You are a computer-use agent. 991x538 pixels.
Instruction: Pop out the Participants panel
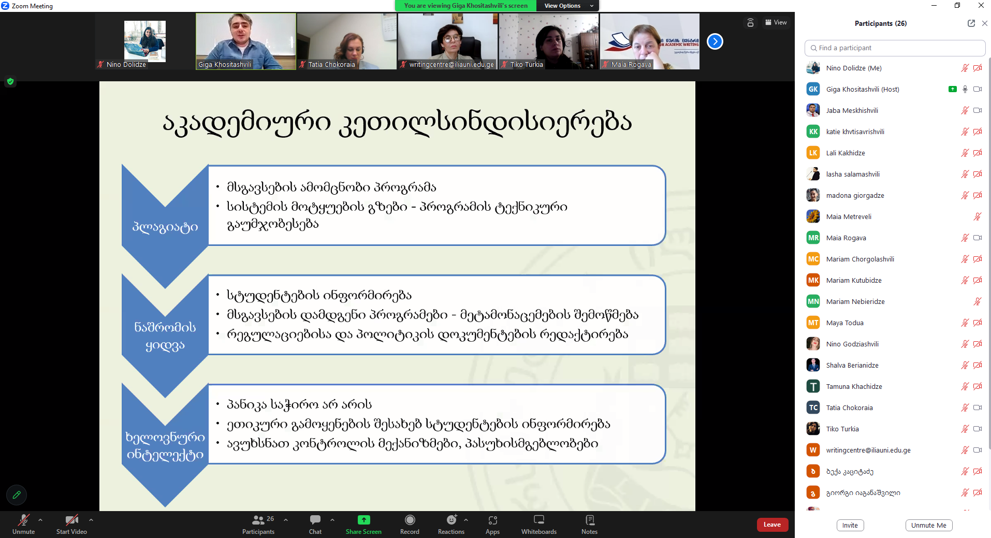point(971,23)
